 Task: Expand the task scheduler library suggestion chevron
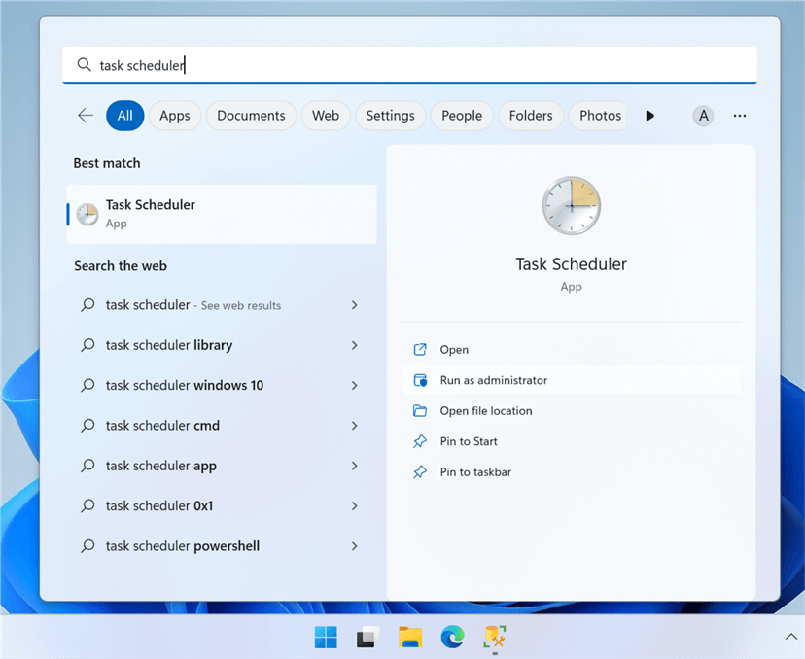[354, 345]
